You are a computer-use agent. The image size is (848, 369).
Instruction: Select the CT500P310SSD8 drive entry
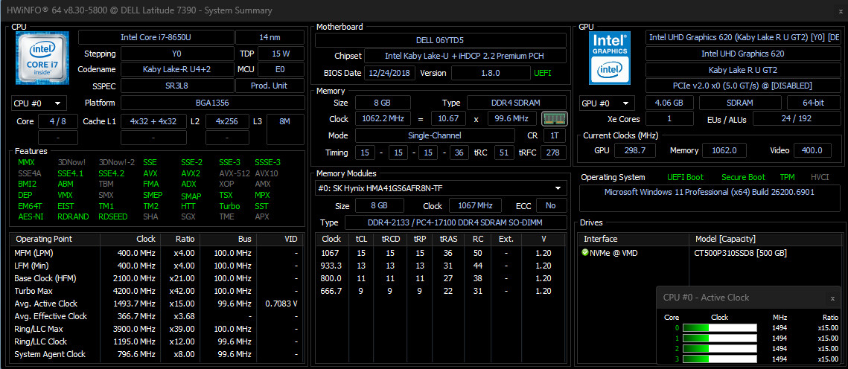(740, 253)
